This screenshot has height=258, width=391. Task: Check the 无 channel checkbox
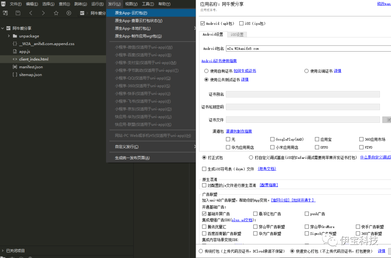click(x=228, y=139)
